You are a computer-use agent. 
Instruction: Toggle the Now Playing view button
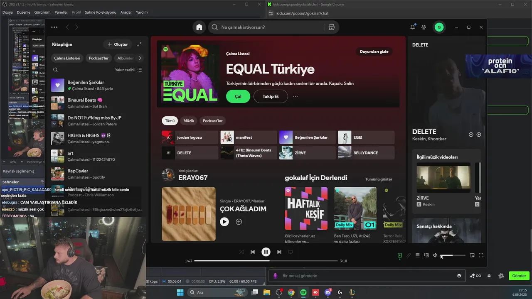click(x=399, y=255)
